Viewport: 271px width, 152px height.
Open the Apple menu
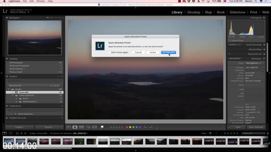pyautogui.click(x=4, y=1)
